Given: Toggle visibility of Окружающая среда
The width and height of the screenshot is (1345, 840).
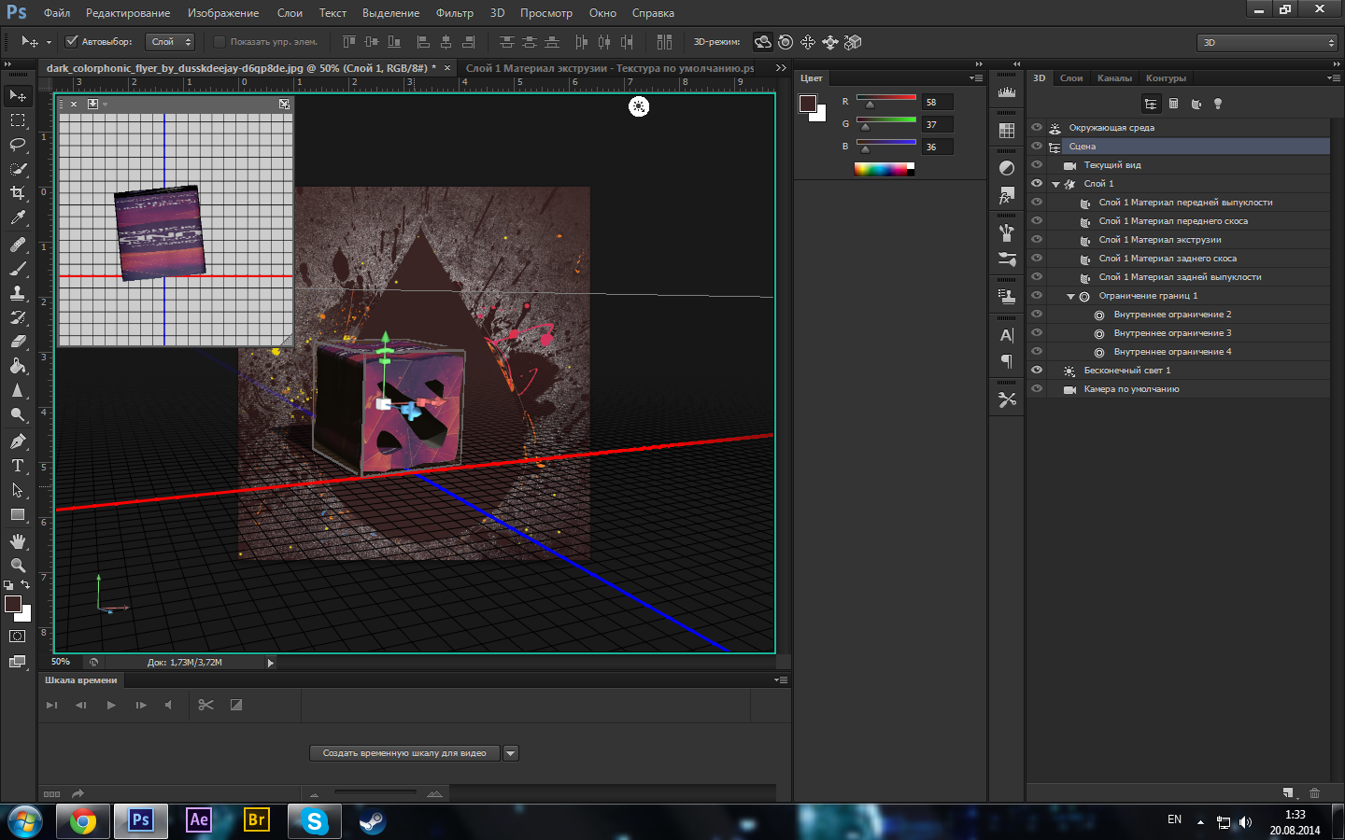Looking at the screenshot, I should tap(1037, 127).
